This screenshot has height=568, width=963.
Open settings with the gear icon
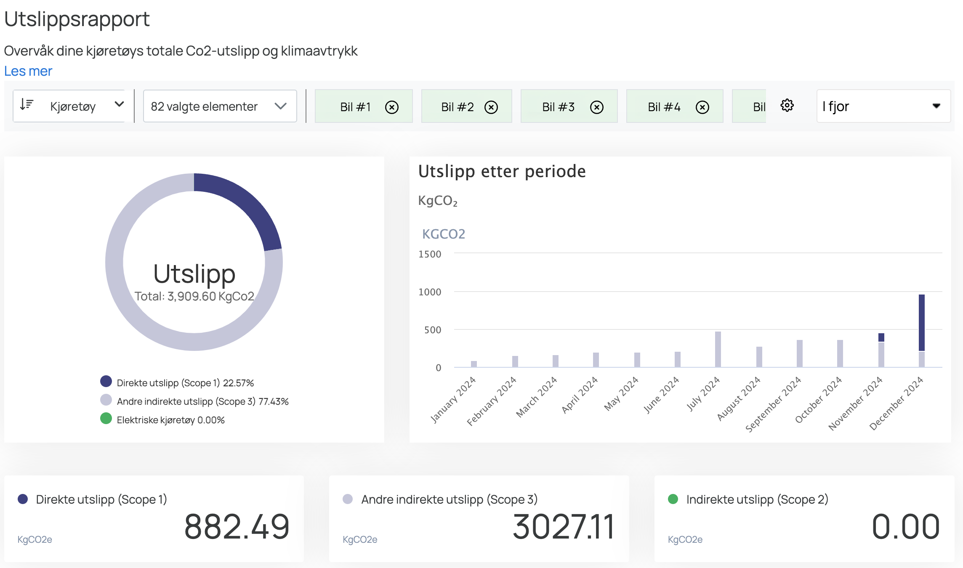point(787,105)
